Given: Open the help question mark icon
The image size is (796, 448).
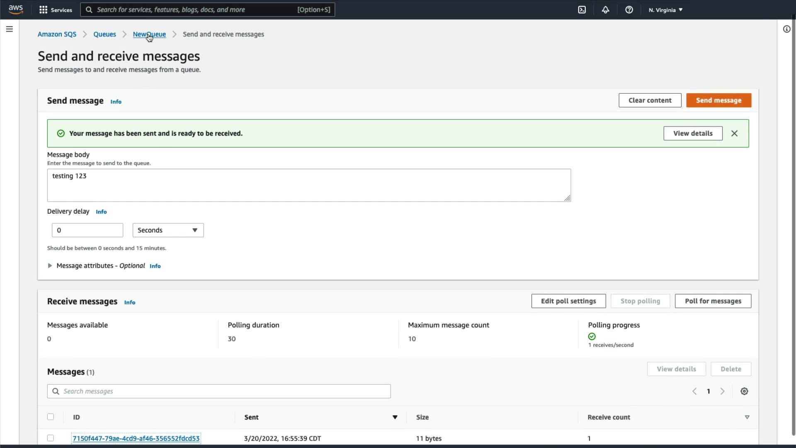Looking at the screenshot, I should coord(629,10).
